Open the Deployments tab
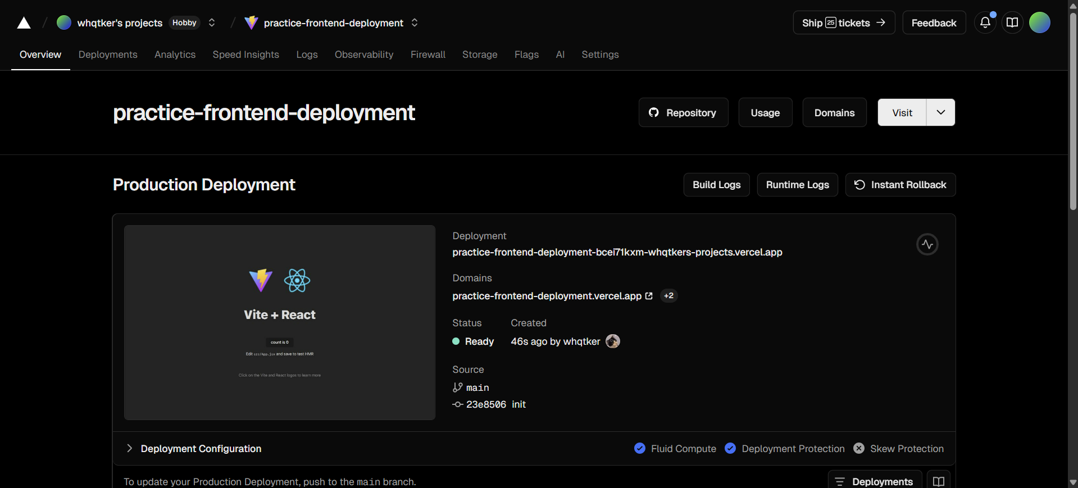 coord(108,54)
